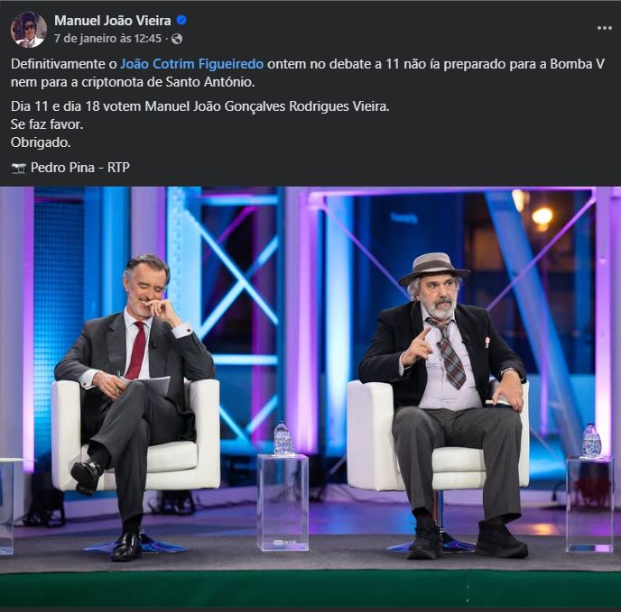Open the post options three-dot menu
Image resolution: width=621 pixels, height=612 pixels.
point(604,28)
